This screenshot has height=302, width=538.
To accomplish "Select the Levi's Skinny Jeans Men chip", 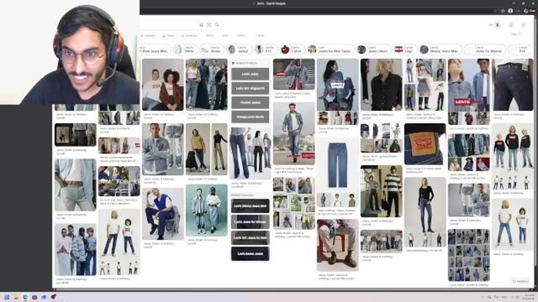I will pos(440,49).
